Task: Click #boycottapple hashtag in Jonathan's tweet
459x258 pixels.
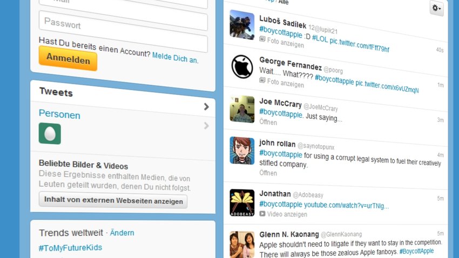Action: pos(280,204)
